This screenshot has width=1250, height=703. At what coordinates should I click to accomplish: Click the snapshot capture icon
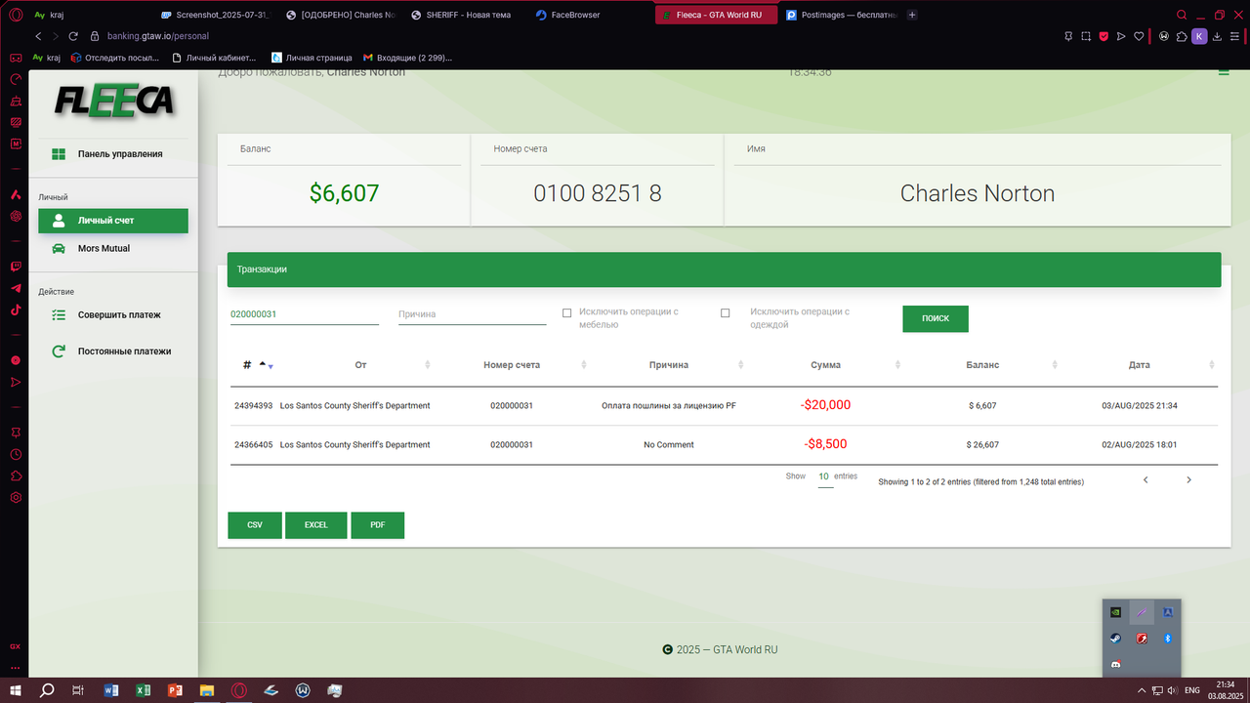pyautogui.click(x=1086, y=36)
